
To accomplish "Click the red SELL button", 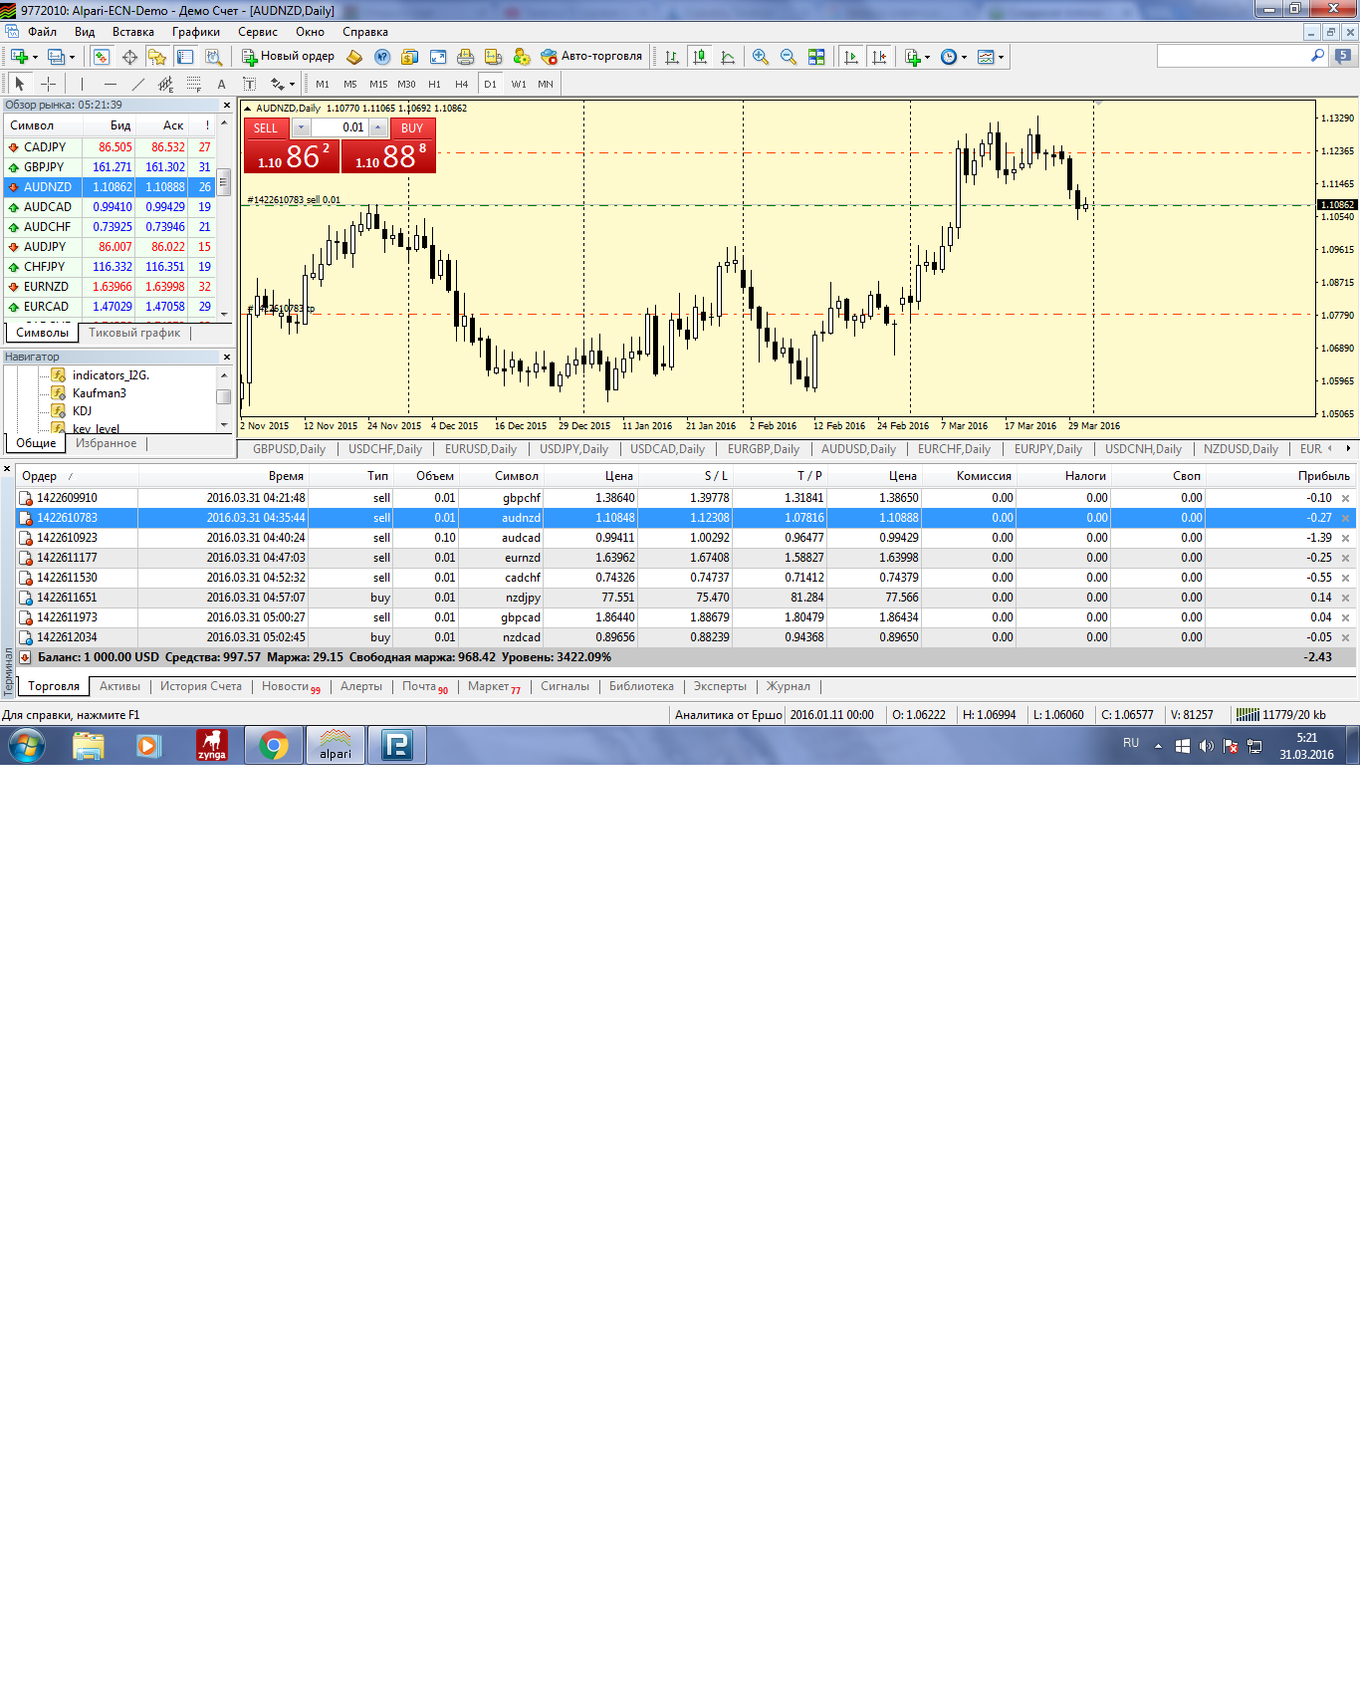I will [x=266, y=128].
